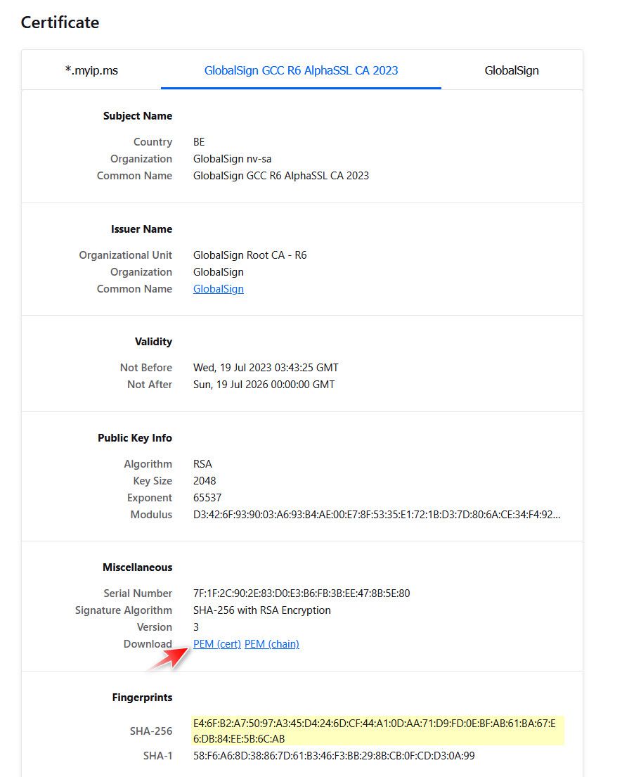Image resolution: width=622 pixels, height=777 pixels.
Task: Click the Issuer Name section heading
Action: pyautogui.click(x=142, y=229)
